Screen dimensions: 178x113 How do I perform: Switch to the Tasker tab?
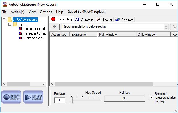[x=104, y=20]
